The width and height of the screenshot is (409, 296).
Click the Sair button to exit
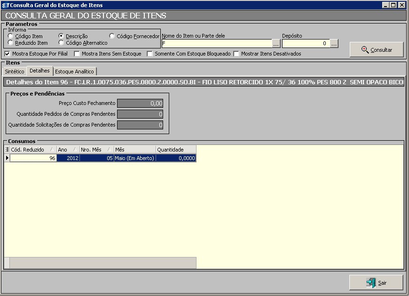tap(376, 283)
